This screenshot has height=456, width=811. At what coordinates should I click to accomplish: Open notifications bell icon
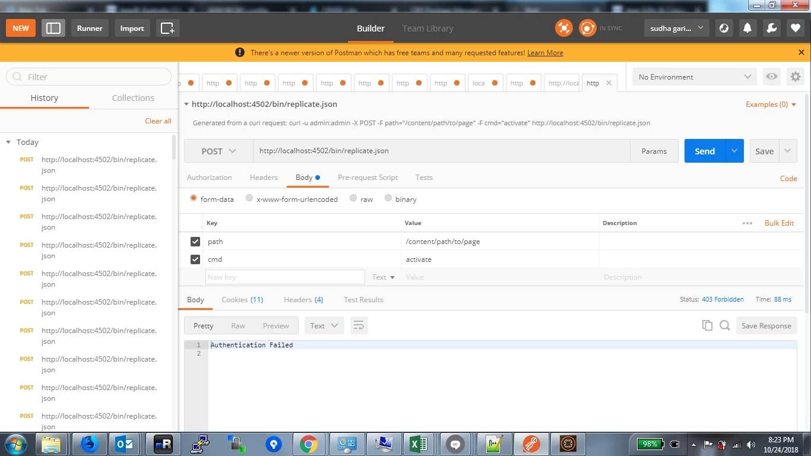(747, 28)
